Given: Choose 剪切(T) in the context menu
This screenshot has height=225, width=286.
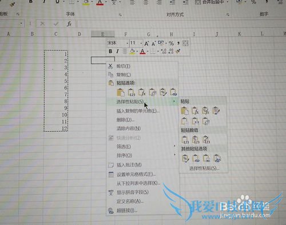Looking at the screenshot, I should click(123, 66).
